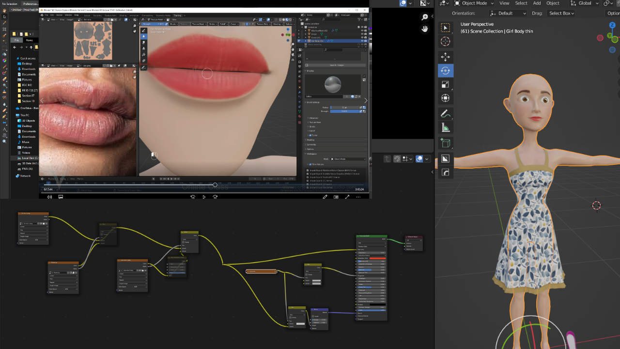Activate the Annotate pencil tool

pos(446,114)
